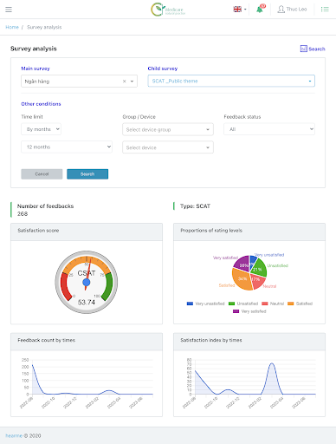Click the gray Cancel button
Image resolution: width=336 pixels, height=444 pixels.
coord(42,174)
